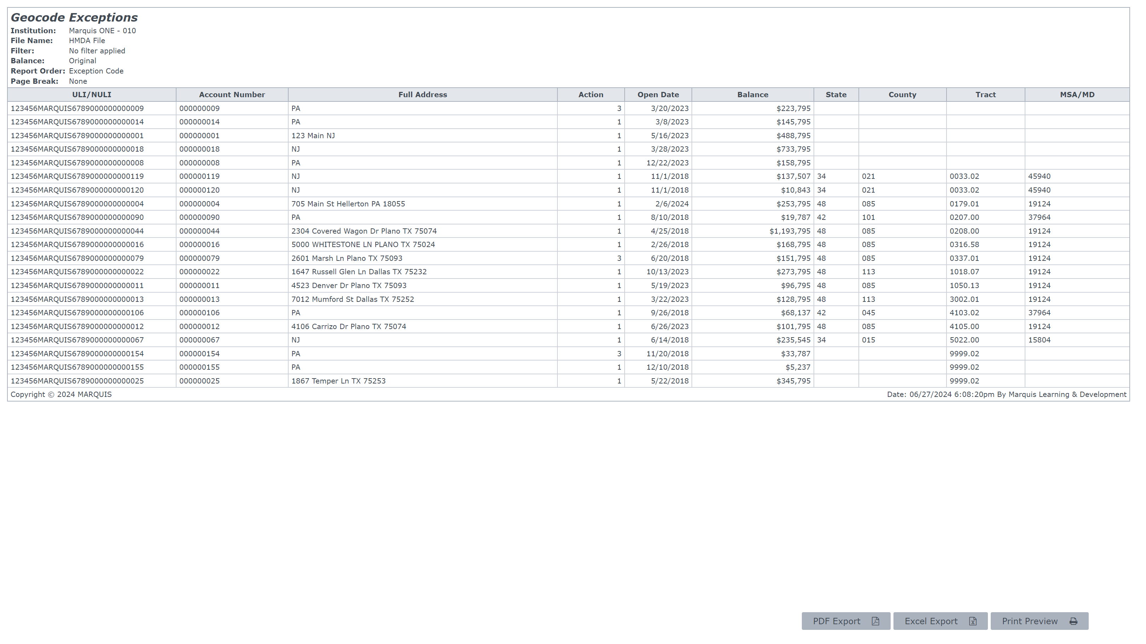Click the PDF Export button
This screenshot has width=1146, height=644.
(846, 621)
